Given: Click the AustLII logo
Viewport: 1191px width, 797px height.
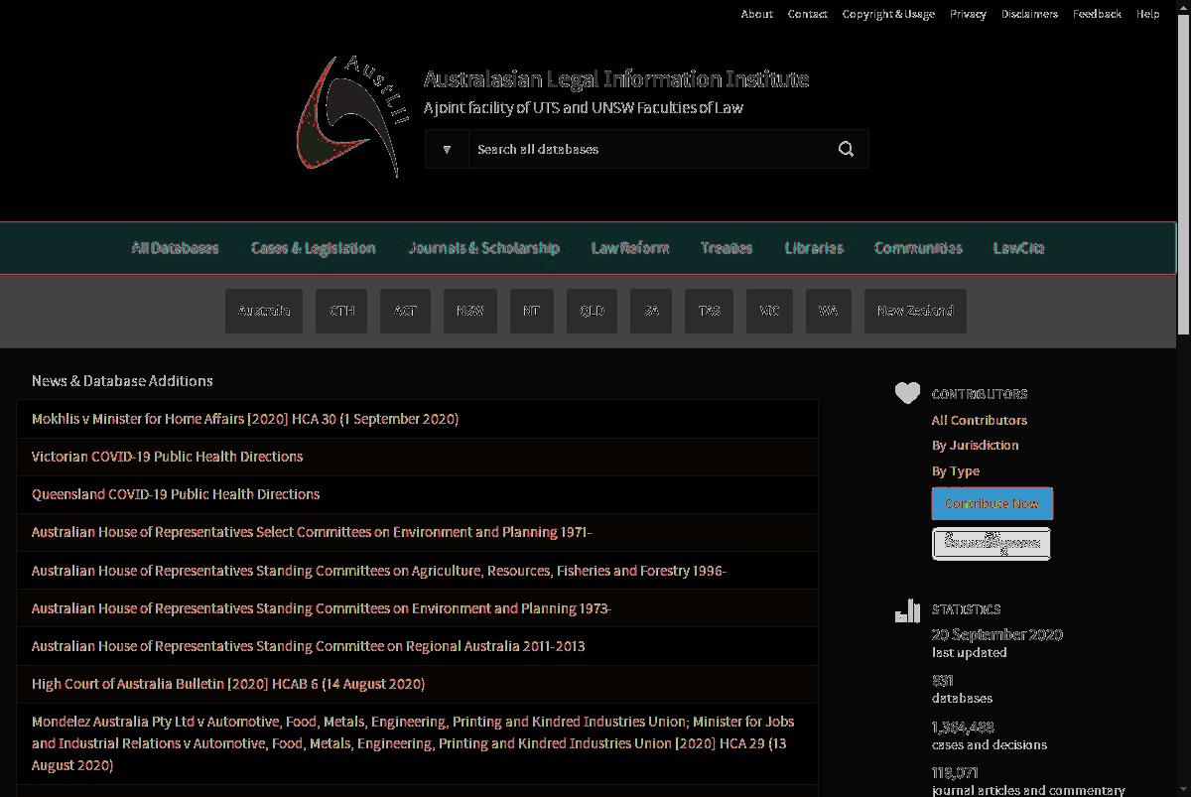Looking at the screenshot, I should 353,117.
